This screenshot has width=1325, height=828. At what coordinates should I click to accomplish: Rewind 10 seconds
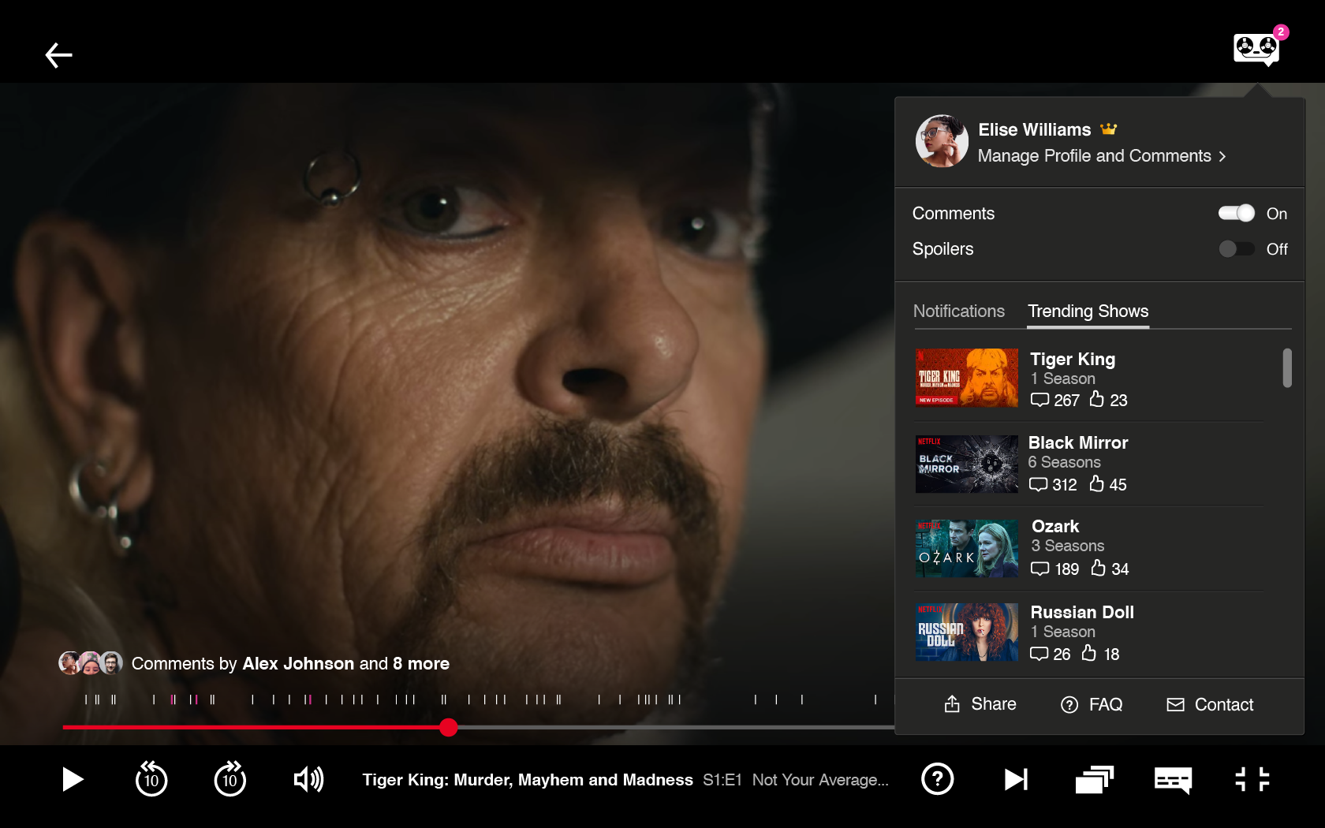[x=151, y=779]
